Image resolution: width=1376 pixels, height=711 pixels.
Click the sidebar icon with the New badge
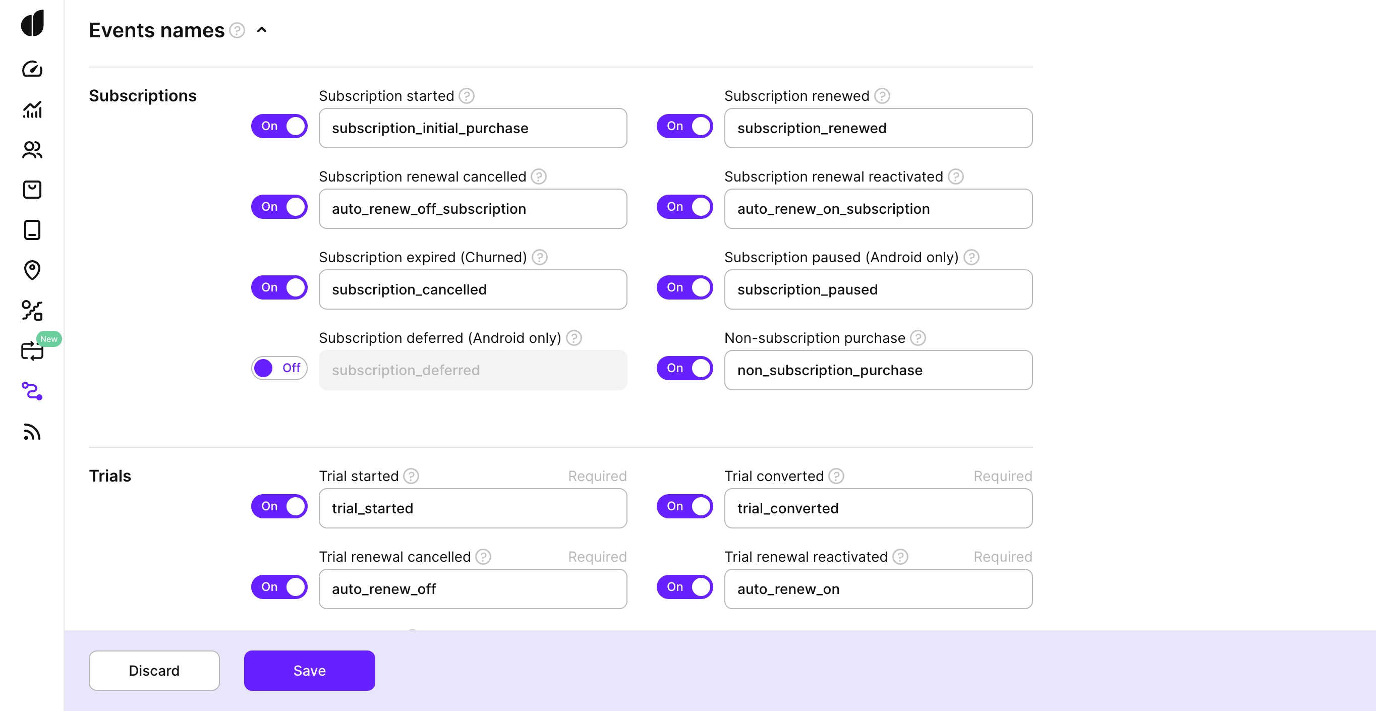pos(32,350)
